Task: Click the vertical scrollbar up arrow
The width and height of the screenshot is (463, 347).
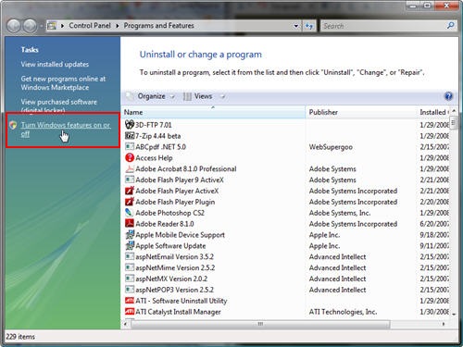Action: point(454,110)
